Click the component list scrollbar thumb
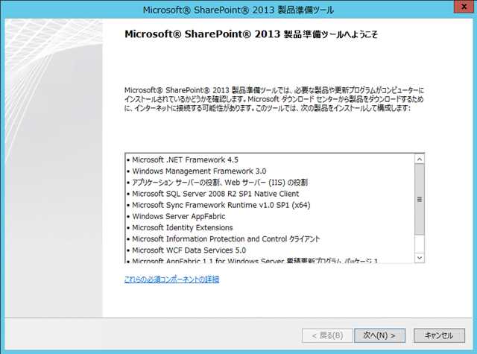 pos(420,199)
